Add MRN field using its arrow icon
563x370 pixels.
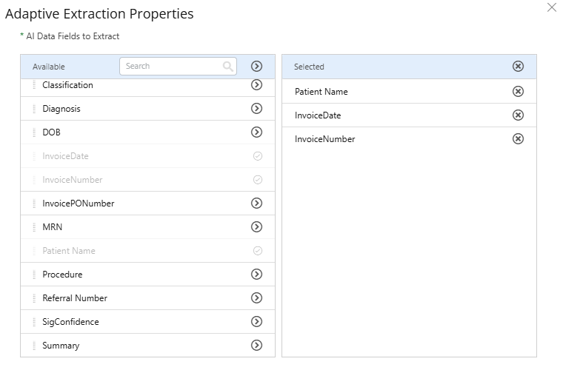[x=257, y=227]
